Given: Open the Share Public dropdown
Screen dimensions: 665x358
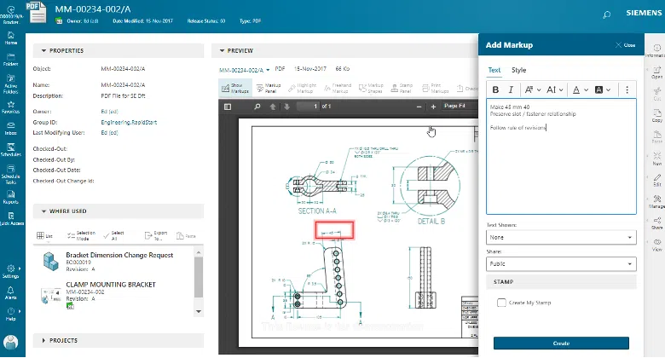Looking at the screenshot, I should pyautogui.click(x=561, y=264).
